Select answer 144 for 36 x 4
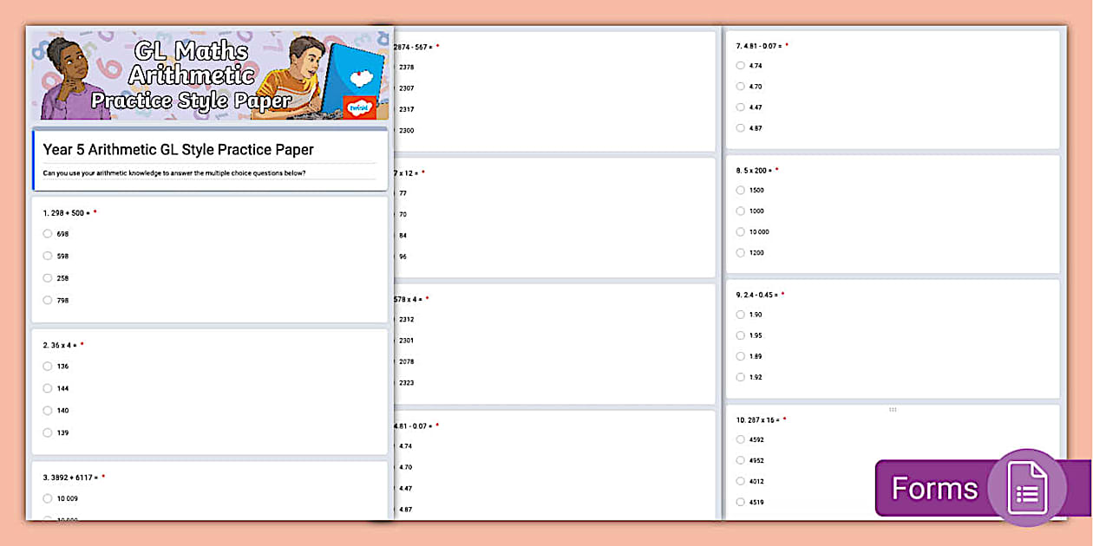This screenshot has width=1093, height=546. (x=48, y=387)
